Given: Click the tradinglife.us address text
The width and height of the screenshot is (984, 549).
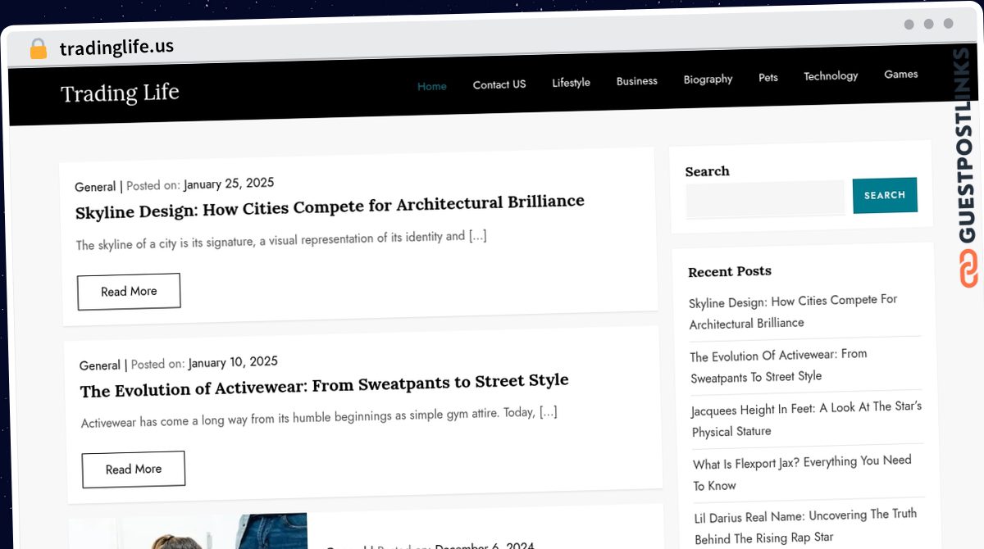Looking at the screenshot, I should [116, 47].
